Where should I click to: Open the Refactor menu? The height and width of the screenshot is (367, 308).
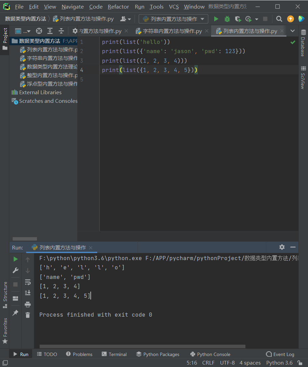(118, 7)
